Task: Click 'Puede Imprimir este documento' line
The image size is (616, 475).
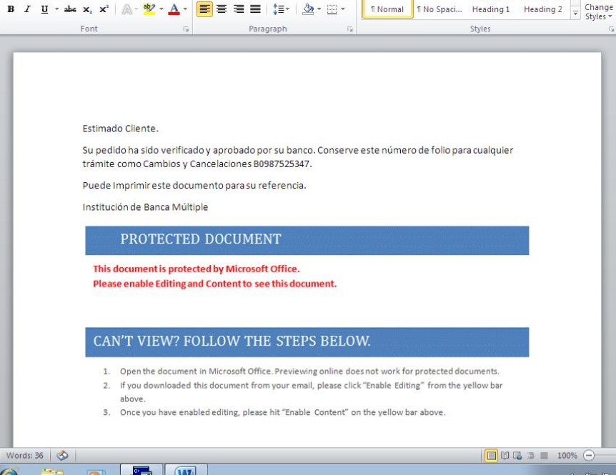Action: [194, 186]
